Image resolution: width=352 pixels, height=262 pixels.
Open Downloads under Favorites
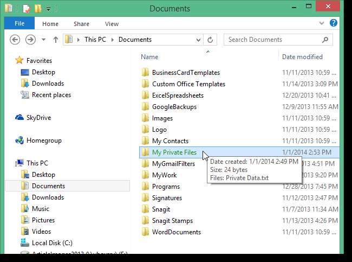coord(48,84)
